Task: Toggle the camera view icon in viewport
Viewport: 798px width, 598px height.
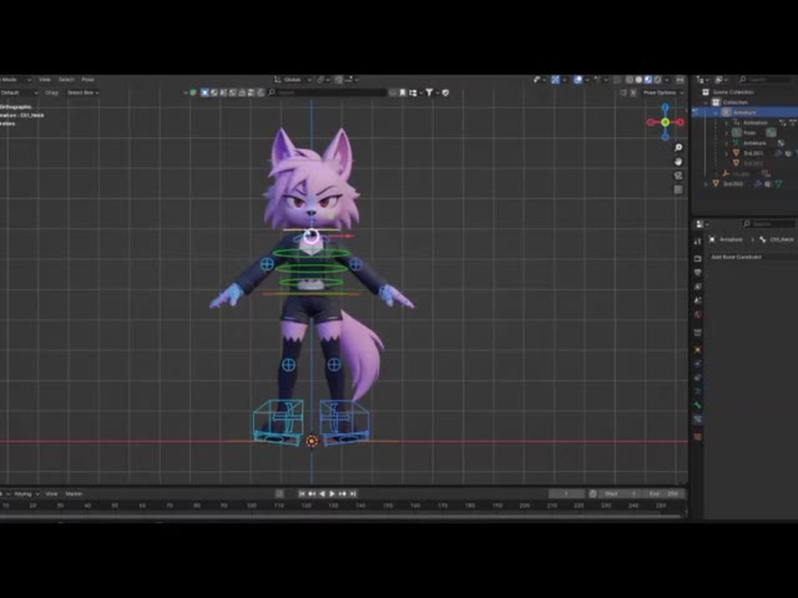Action: click(678, 175)
